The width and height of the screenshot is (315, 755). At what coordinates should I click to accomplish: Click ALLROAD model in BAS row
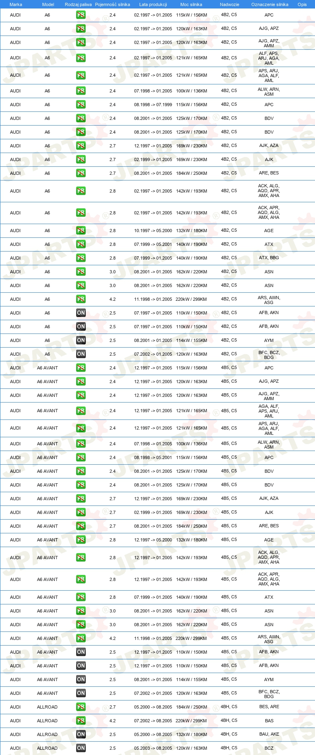(x=47, y=721)
